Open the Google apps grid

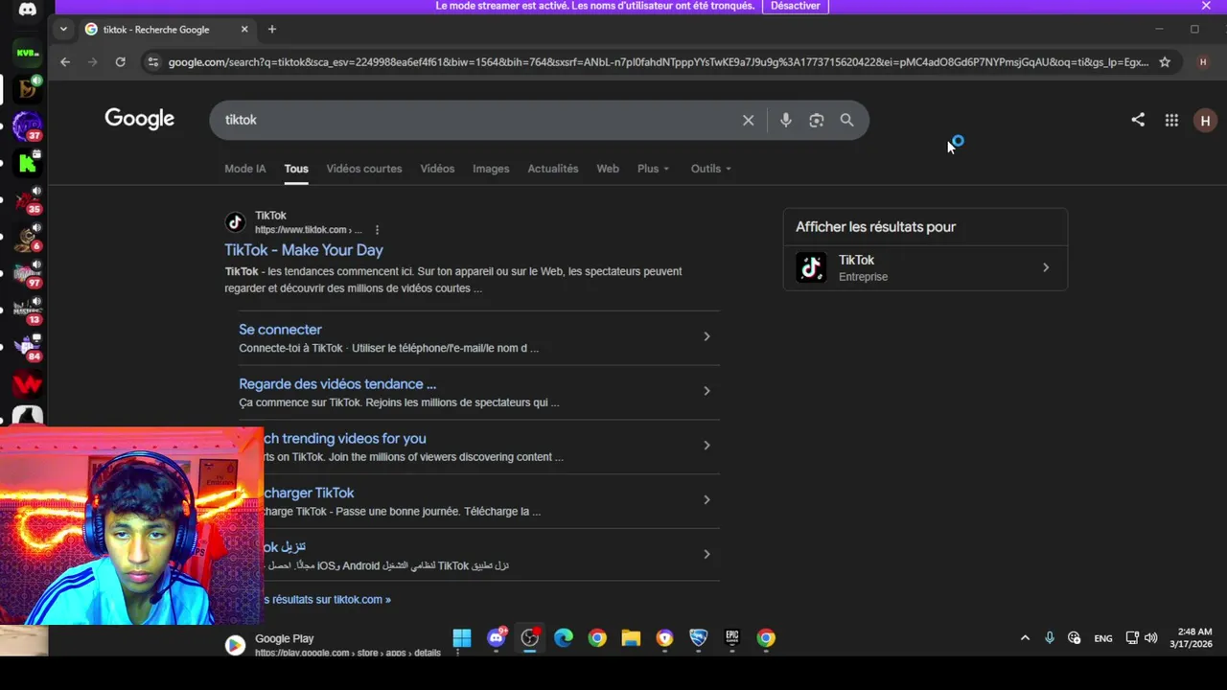tap(1171, 120)
